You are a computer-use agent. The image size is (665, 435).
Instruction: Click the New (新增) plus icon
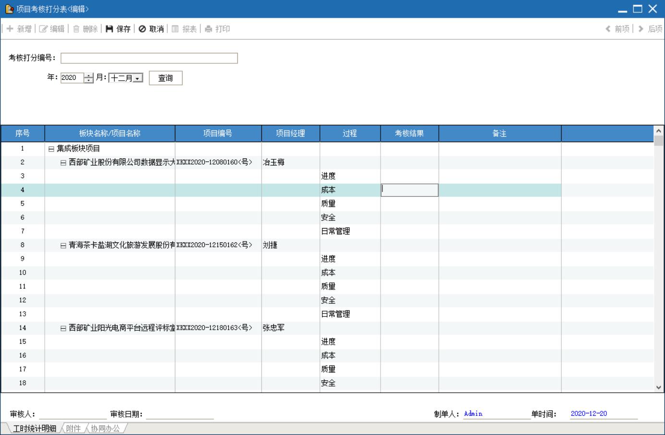click(x=10, y=29)
